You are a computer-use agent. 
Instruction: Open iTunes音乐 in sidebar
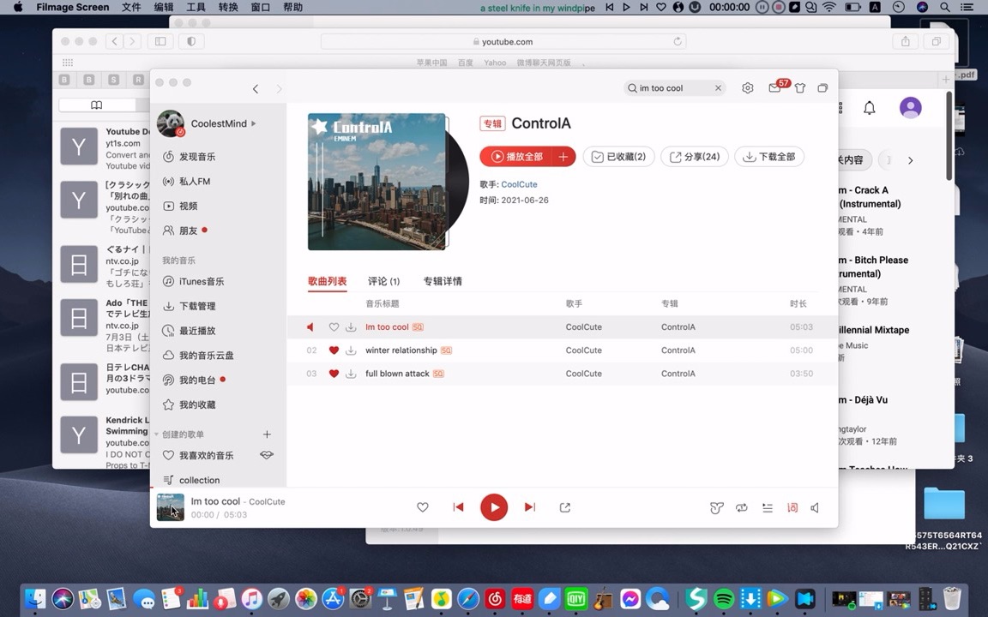coord(201,281)
